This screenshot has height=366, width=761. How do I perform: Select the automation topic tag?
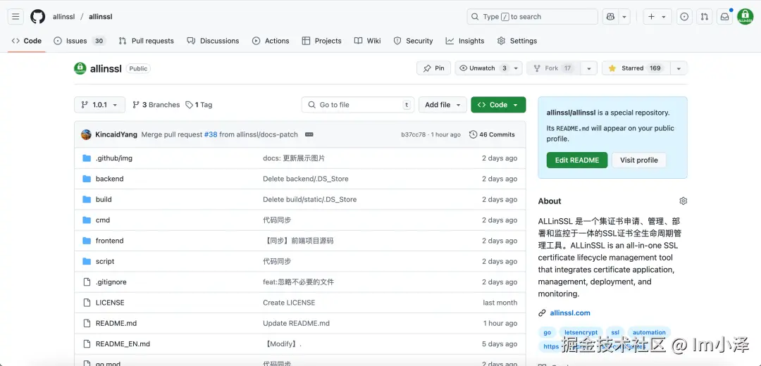coord(650,332)
